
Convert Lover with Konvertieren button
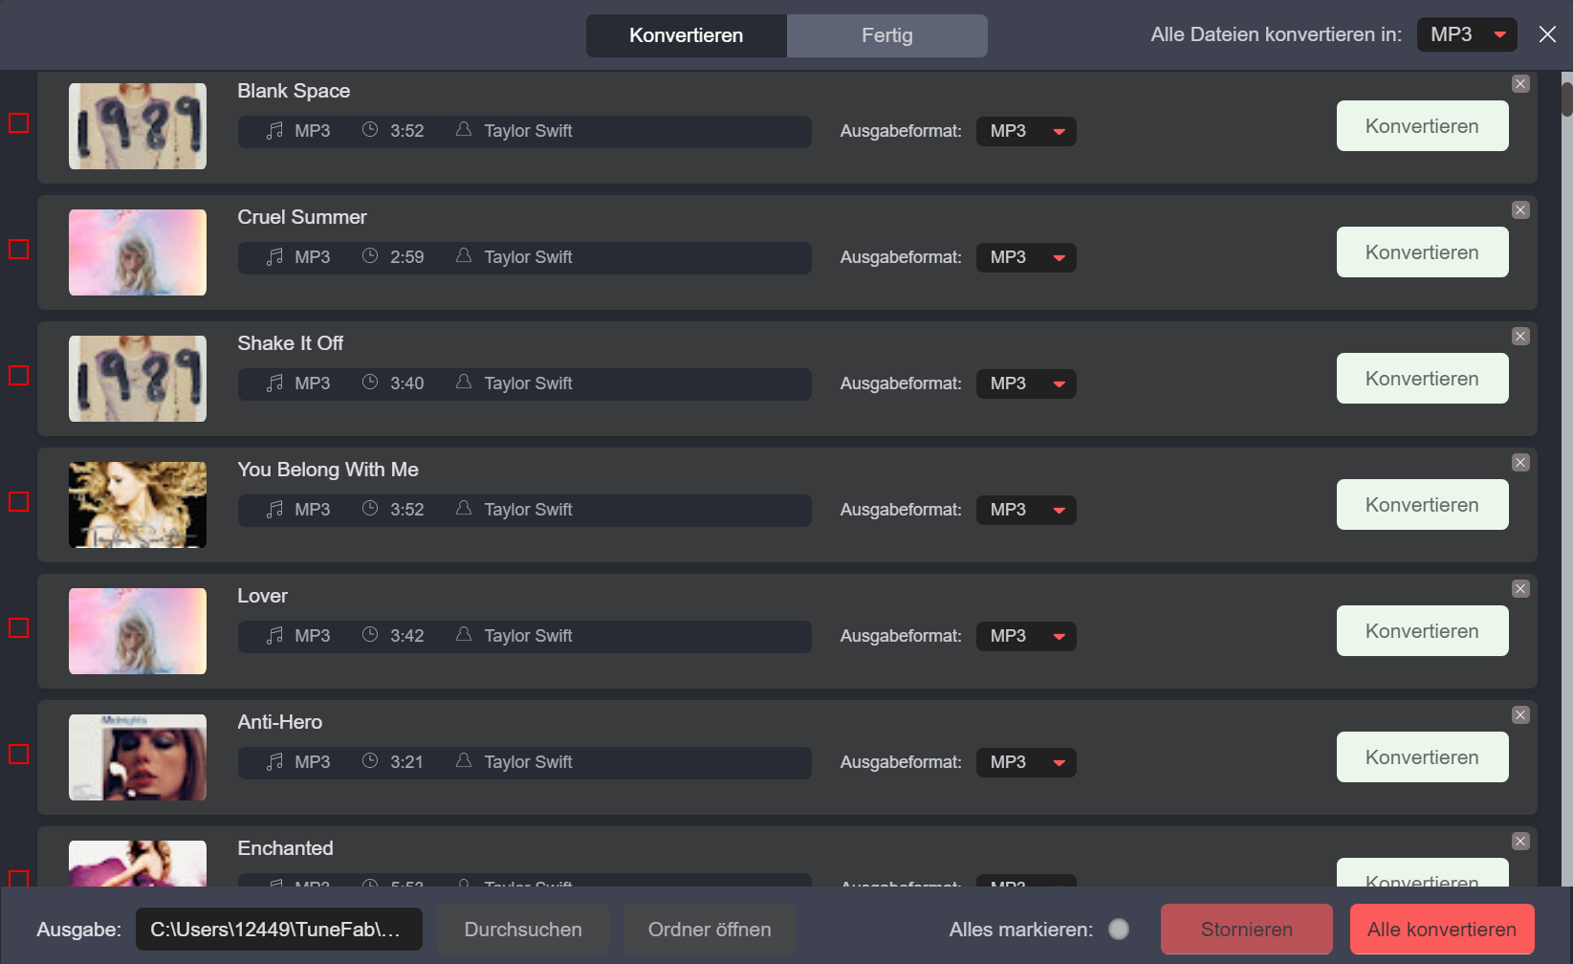tap(1422, 631)
